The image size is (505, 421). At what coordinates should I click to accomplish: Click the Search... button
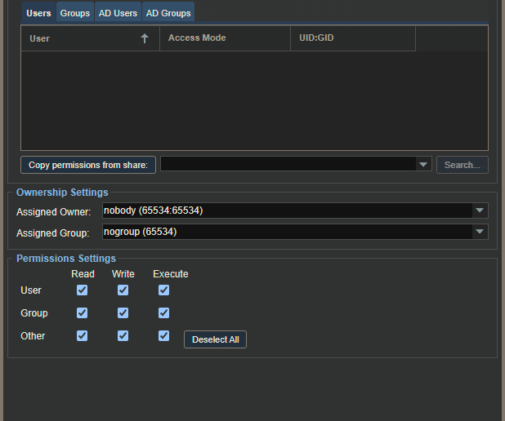tap(463, 165)
